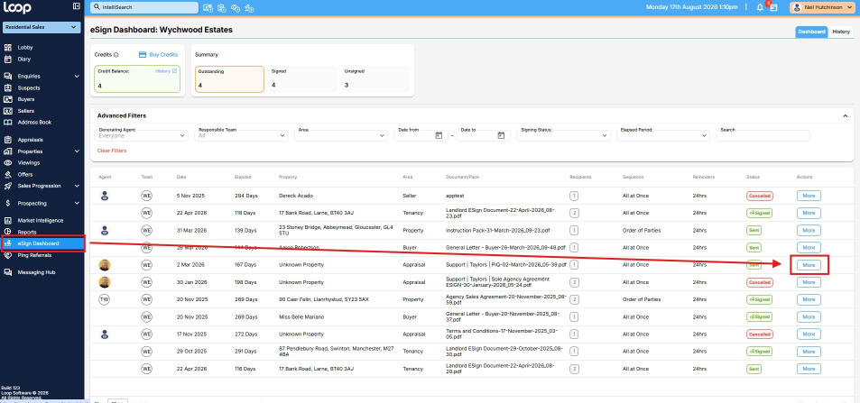860x403 pixels.
Task: Select eSign Dashboard in the sidebar
Action: (x=42, y=243)
